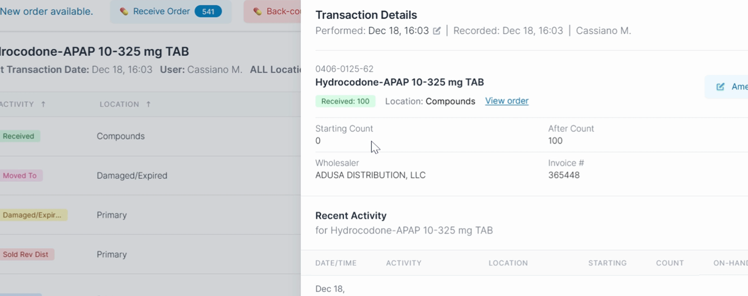Click the Dec 18 entry in Recent Activity
The image size is (748, 296).
pyautogui.click(x=330, y=289)
